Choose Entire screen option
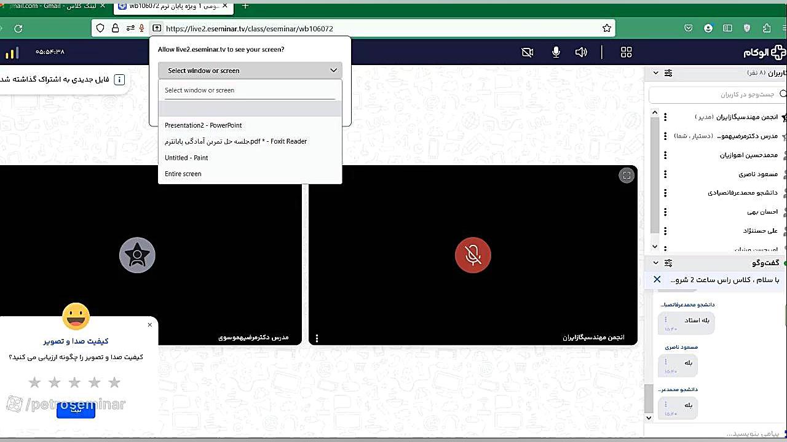Viewport: 787px width, 442px height. coord(250,174)
